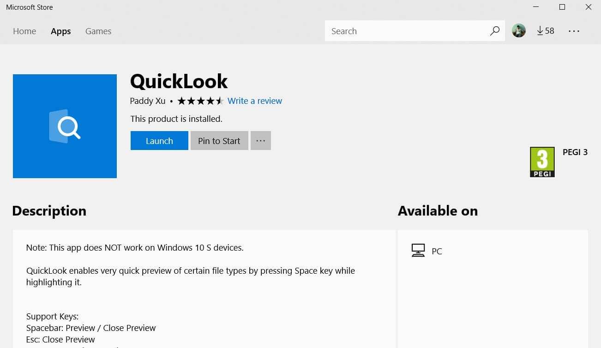This screenshot has width=601, height=348.
Task: Expand more options beside Pin to Start
Action: click(260, 141)
